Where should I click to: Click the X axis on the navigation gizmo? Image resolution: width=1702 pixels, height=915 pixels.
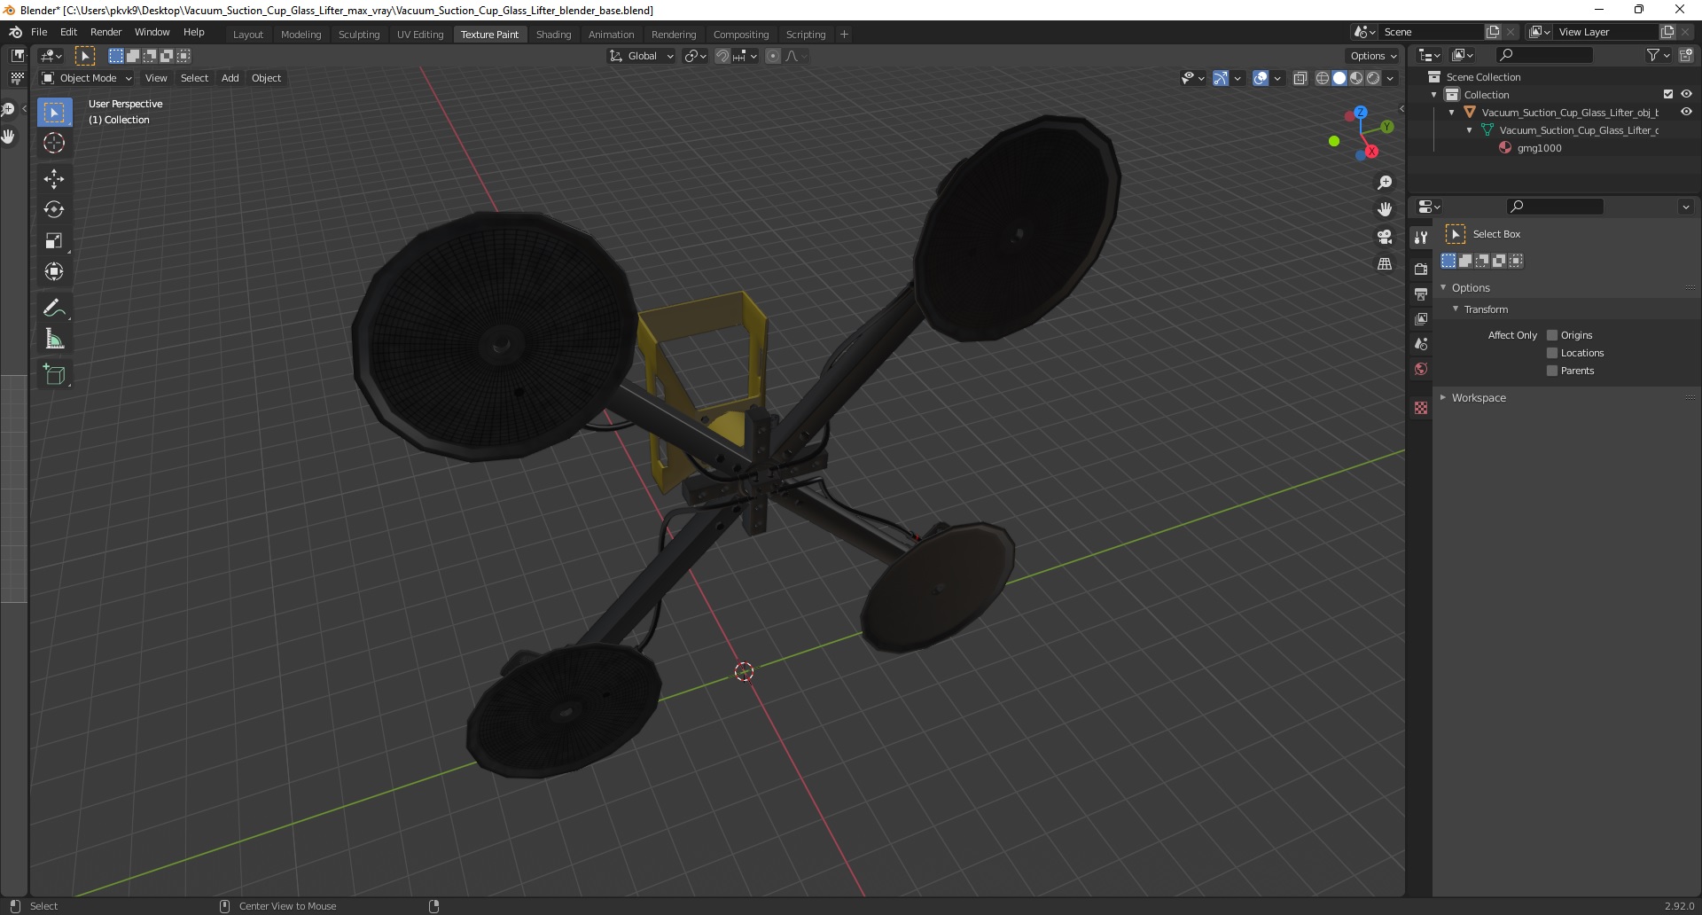tap(1371, 152)
